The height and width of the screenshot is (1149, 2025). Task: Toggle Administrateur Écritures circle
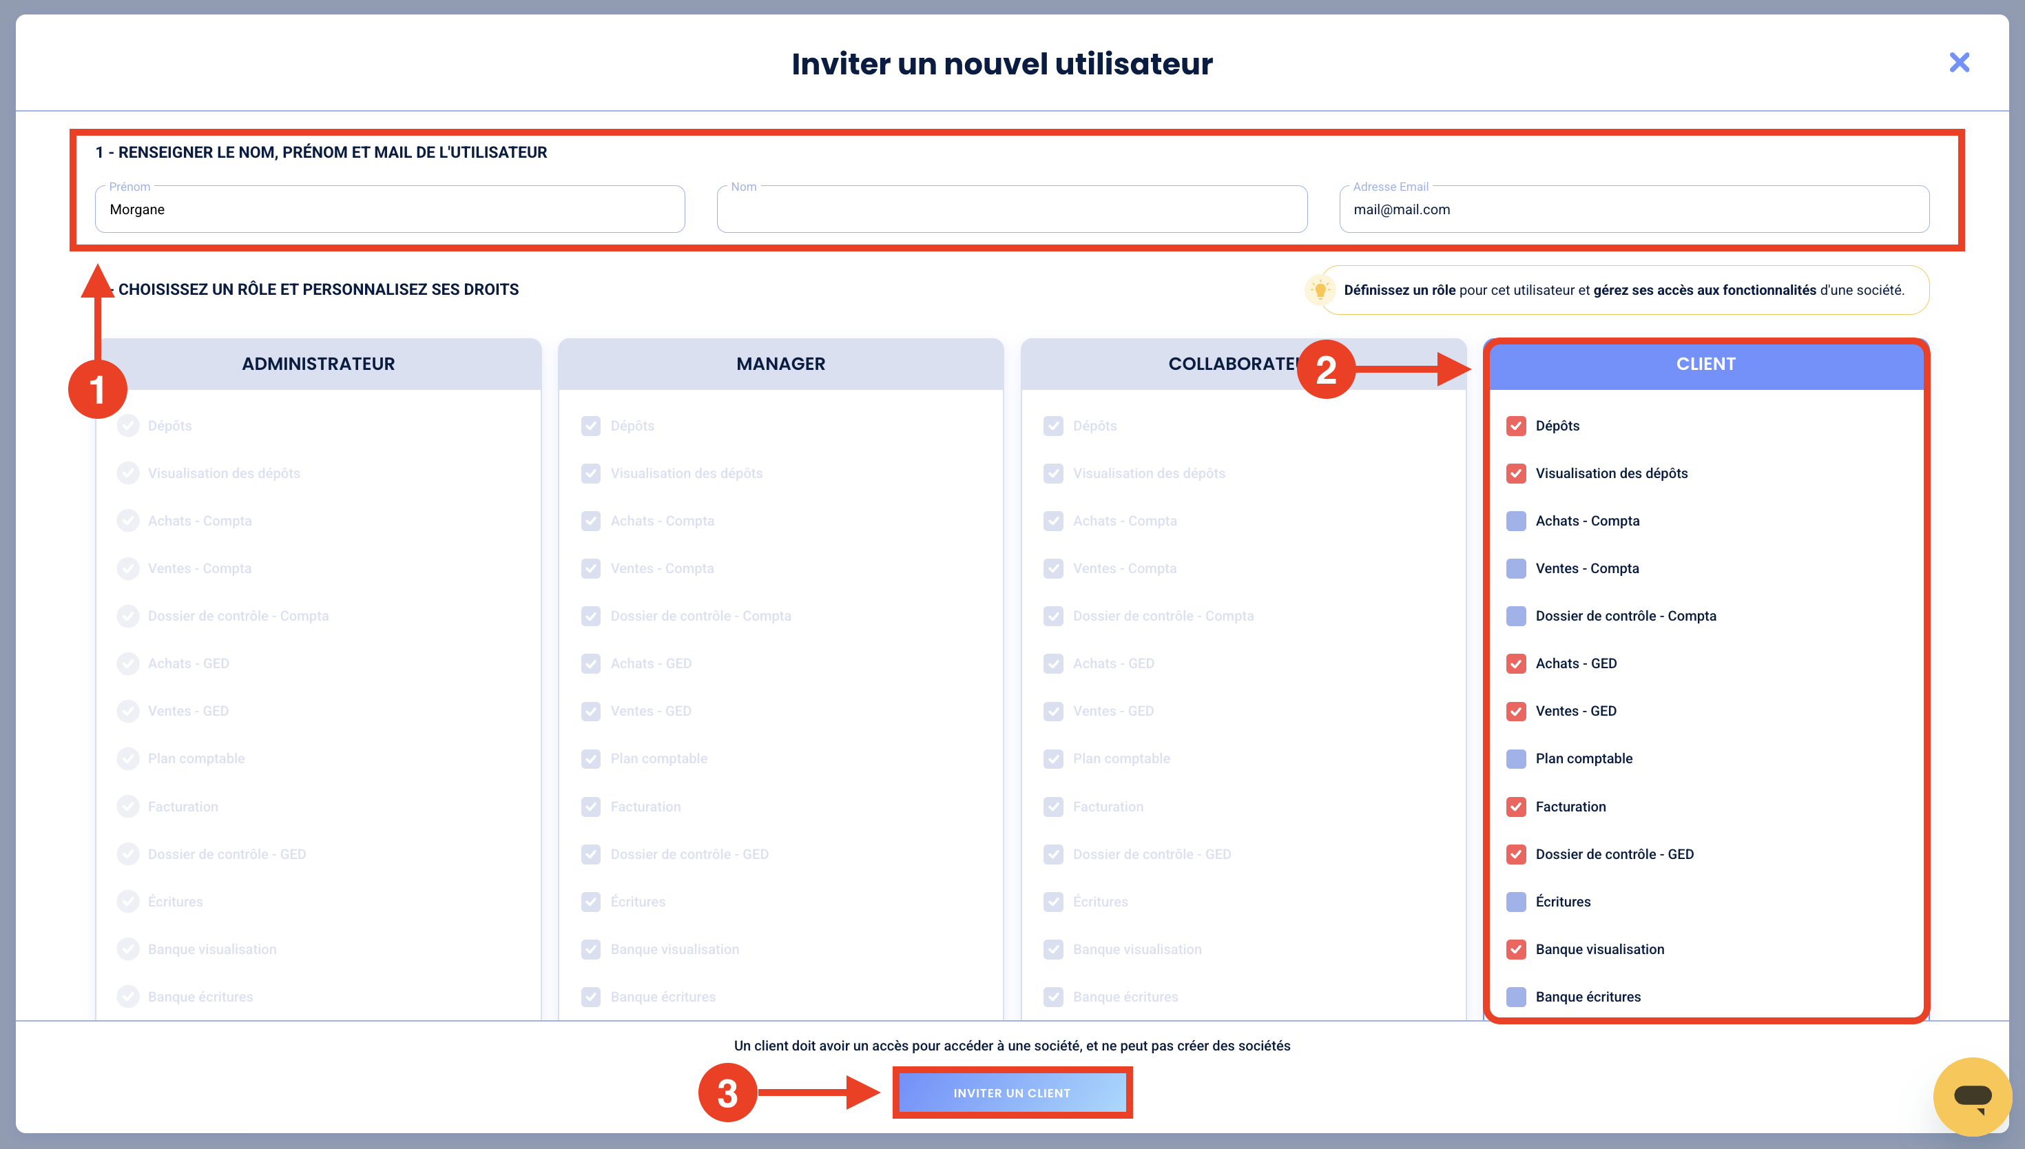pos(128,902)
